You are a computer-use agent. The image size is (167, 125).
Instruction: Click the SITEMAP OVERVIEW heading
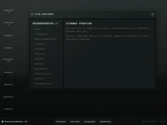pos(79,23)
